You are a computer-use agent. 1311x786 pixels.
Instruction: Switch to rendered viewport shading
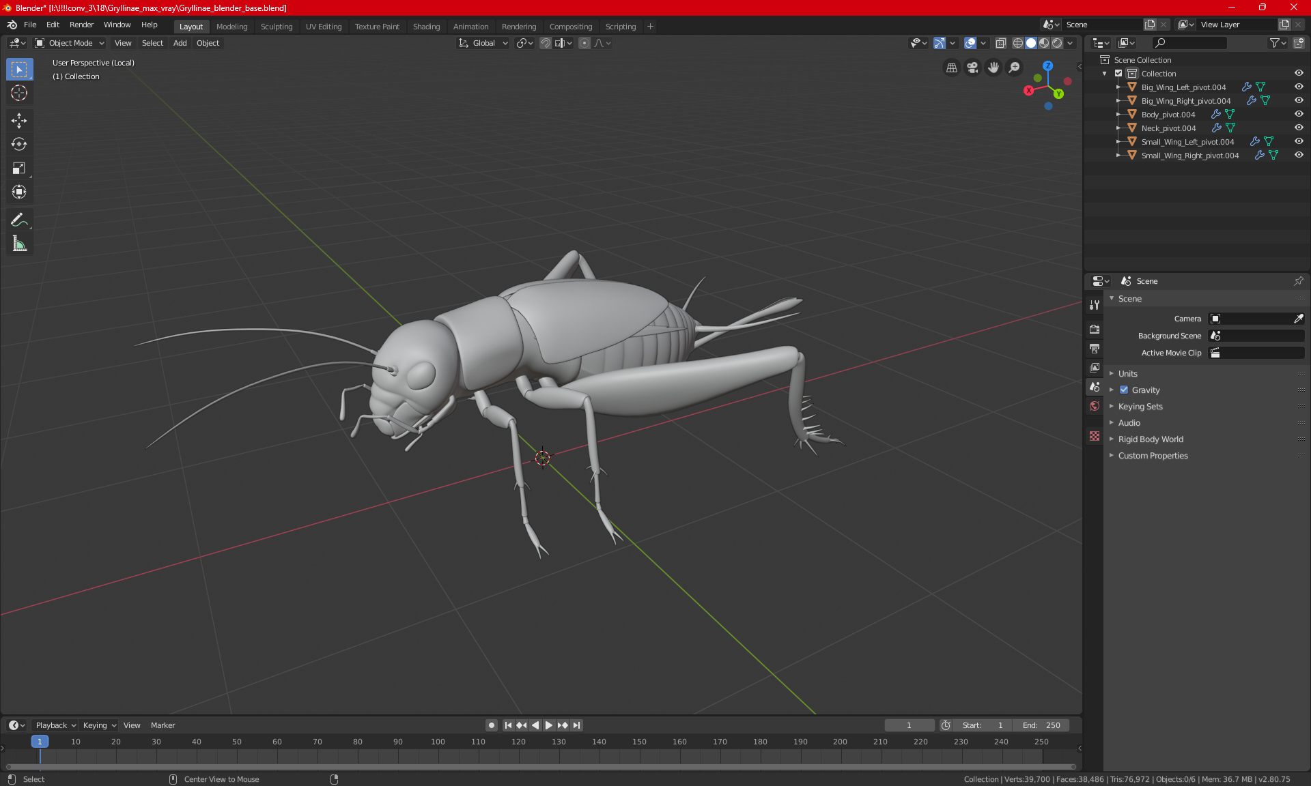[x=1057, y=43]
